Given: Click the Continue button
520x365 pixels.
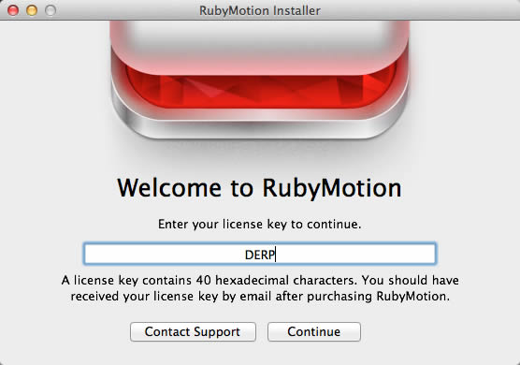Looking at the screenshot, I should pyautogui.click(x=313, y=331).
